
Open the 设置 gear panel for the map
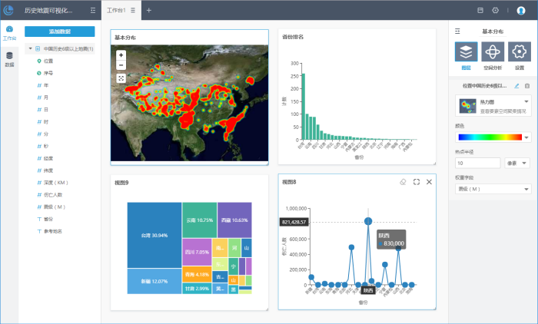[519, 53]
